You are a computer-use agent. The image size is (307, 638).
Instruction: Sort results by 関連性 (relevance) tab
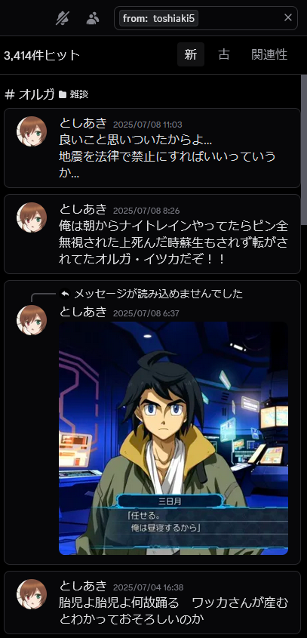pos(269,54)
